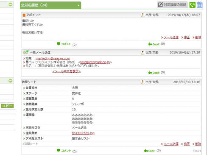This screenshot has width=212, height=155.
Task: Open the blue calendar icon
Action: (200, 5)
